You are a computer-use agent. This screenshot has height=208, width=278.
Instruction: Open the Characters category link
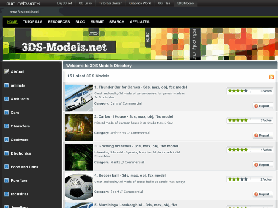pyautogui.click(x=20, y=126)
